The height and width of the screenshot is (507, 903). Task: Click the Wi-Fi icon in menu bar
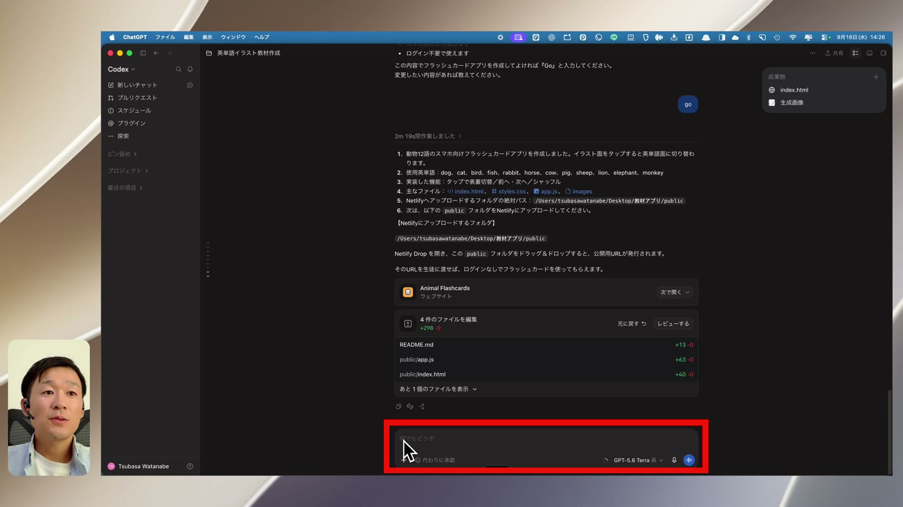point(793,37)
